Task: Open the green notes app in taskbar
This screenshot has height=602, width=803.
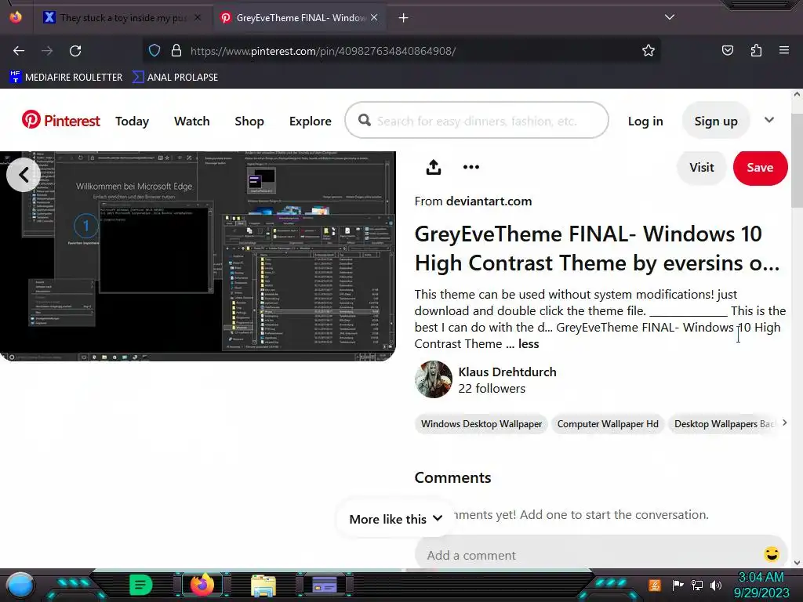Action: (x=140, y=585)
